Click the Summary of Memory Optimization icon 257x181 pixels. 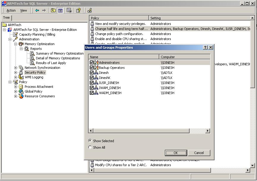32,53
